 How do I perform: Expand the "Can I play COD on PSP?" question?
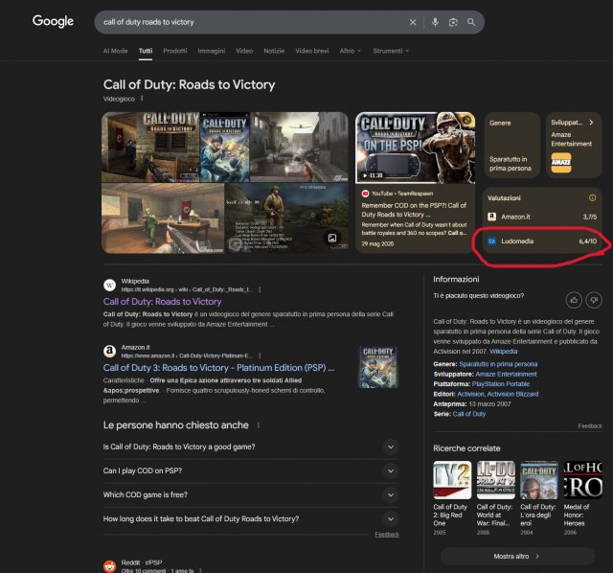pos(390,470)
